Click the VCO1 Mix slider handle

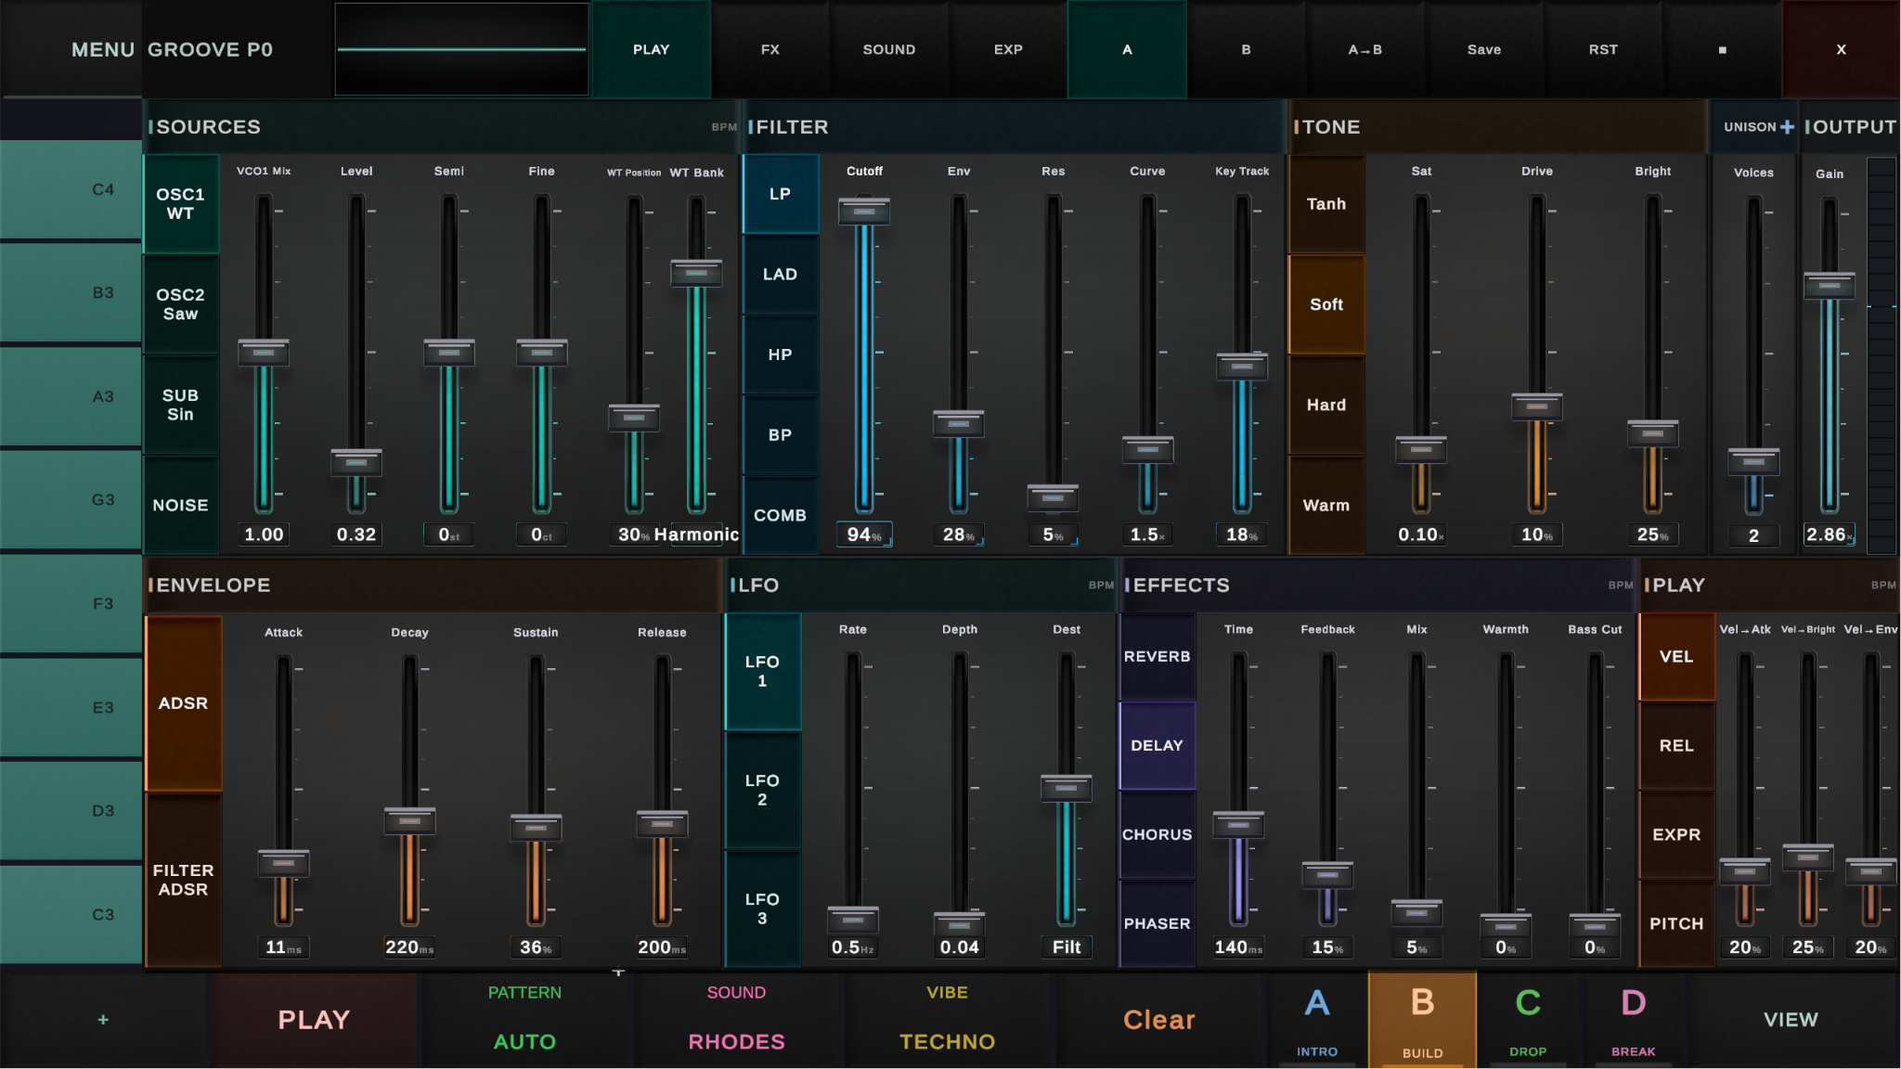[264, 353]
